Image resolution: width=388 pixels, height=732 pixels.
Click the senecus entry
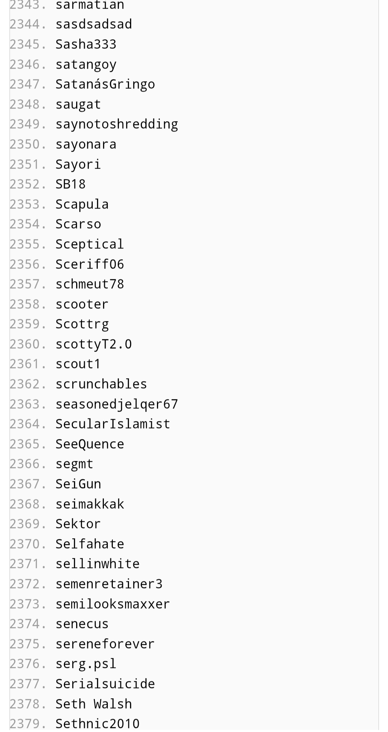(82, 624)
